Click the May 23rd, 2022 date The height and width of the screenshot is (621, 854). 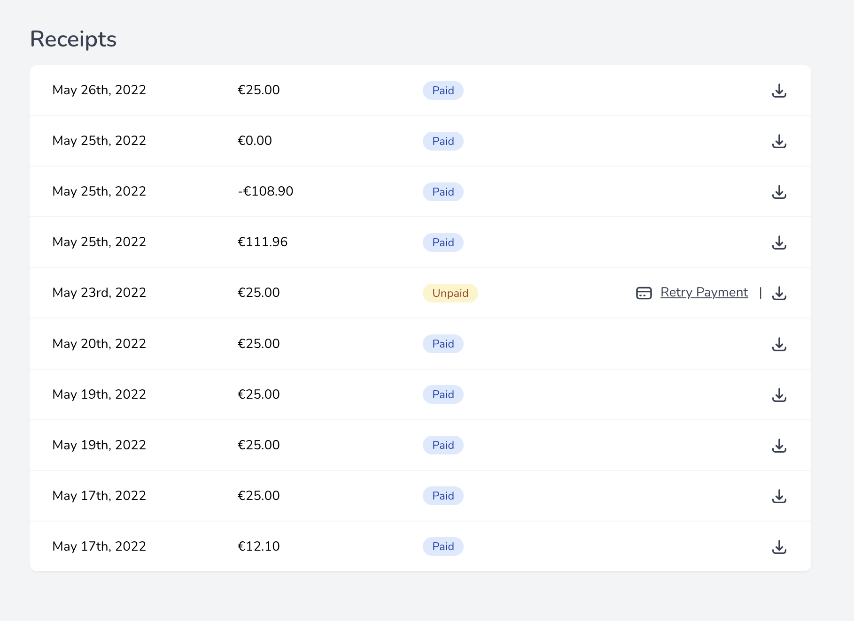point(99,293)
